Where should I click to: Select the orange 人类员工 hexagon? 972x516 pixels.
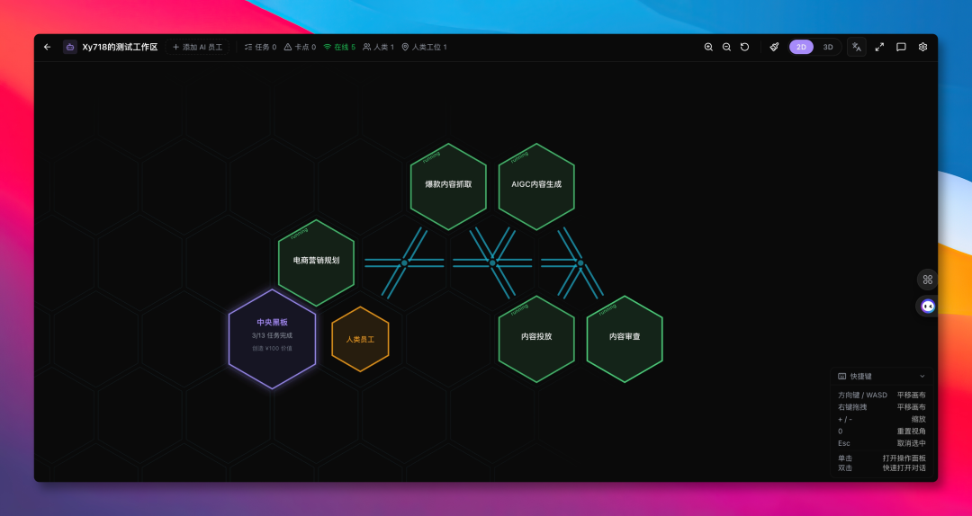pyautogui.click(x=360, y=339)
